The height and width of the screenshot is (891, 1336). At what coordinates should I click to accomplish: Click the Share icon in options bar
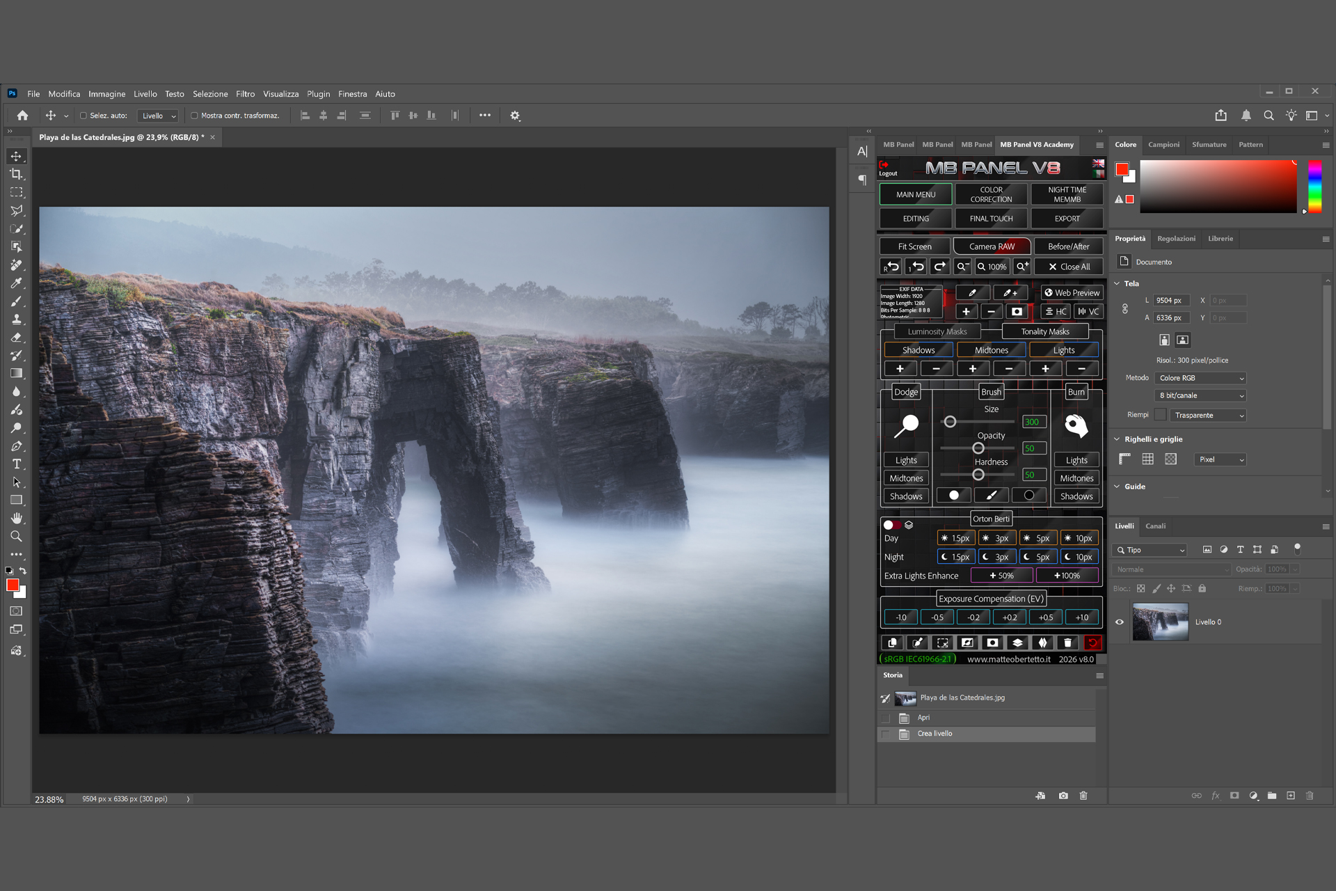click(x=1221, y=116)
